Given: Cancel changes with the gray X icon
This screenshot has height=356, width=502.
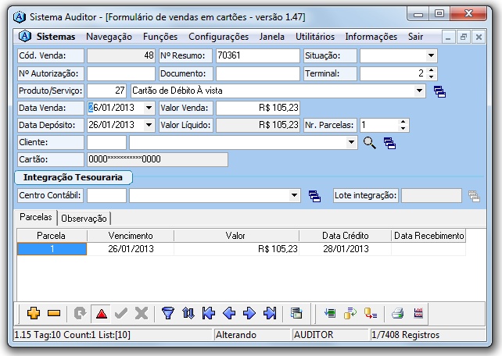Looking at the screenshot, I should (142, 313).
